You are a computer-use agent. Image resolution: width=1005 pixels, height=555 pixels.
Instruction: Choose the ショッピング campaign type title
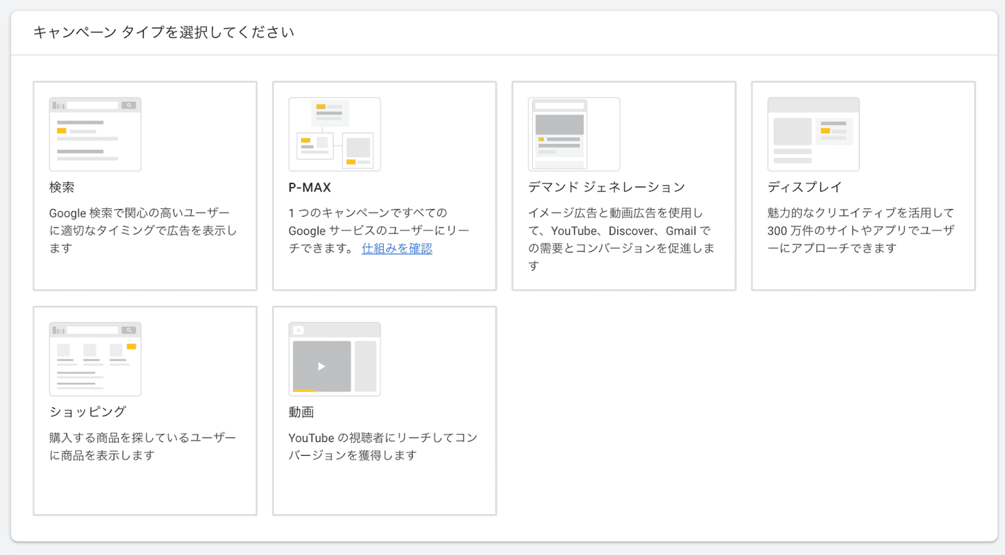point(87,412)
